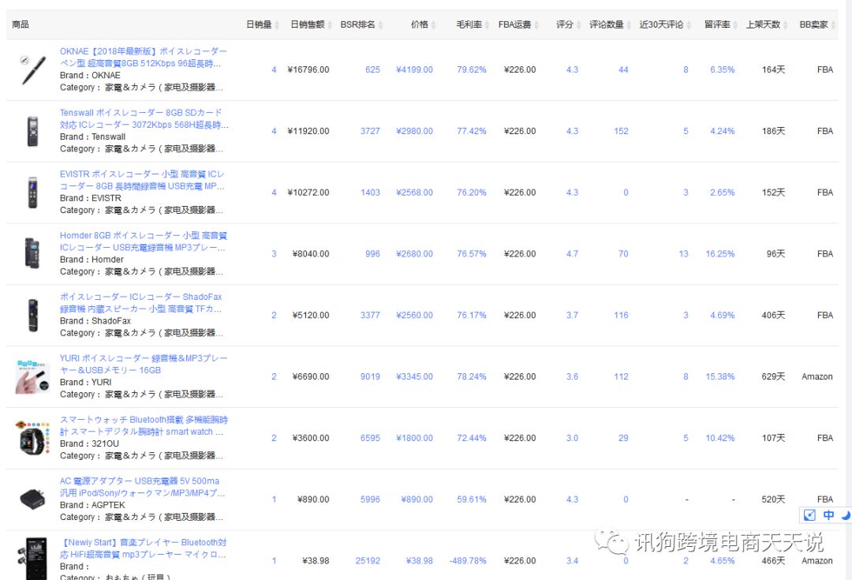The image size is (852, 580).
Task: Click Brand : AGPTEK text
Action: tap(92, 505)
